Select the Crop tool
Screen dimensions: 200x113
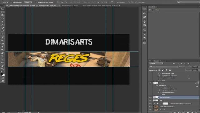(x=2, y=22)
